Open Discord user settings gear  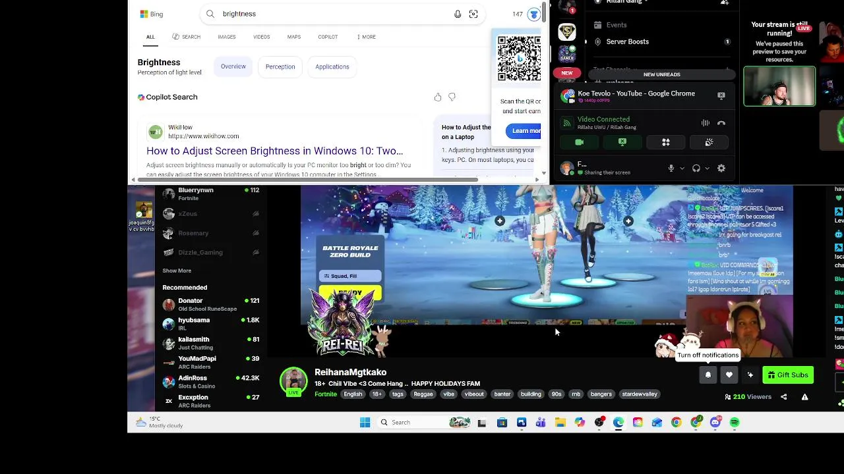[721, 169]
